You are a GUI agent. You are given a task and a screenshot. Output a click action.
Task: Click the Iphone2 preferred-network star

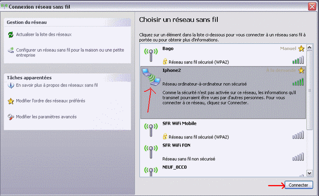[301, 70]
